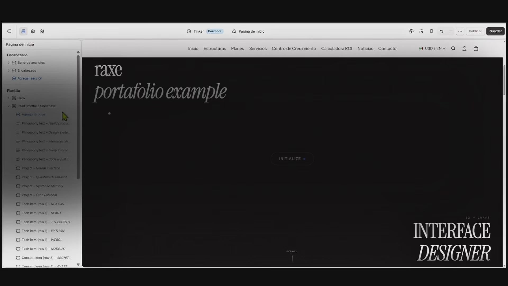Click the Publicar button
Image resolution: width=508 pixels, height=286 pixels.
475,31
